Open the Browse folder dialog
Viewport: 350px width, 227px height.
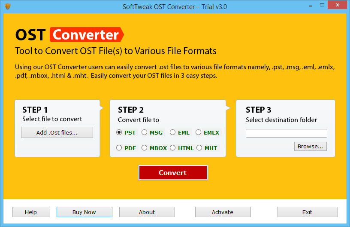coord(311,146)
